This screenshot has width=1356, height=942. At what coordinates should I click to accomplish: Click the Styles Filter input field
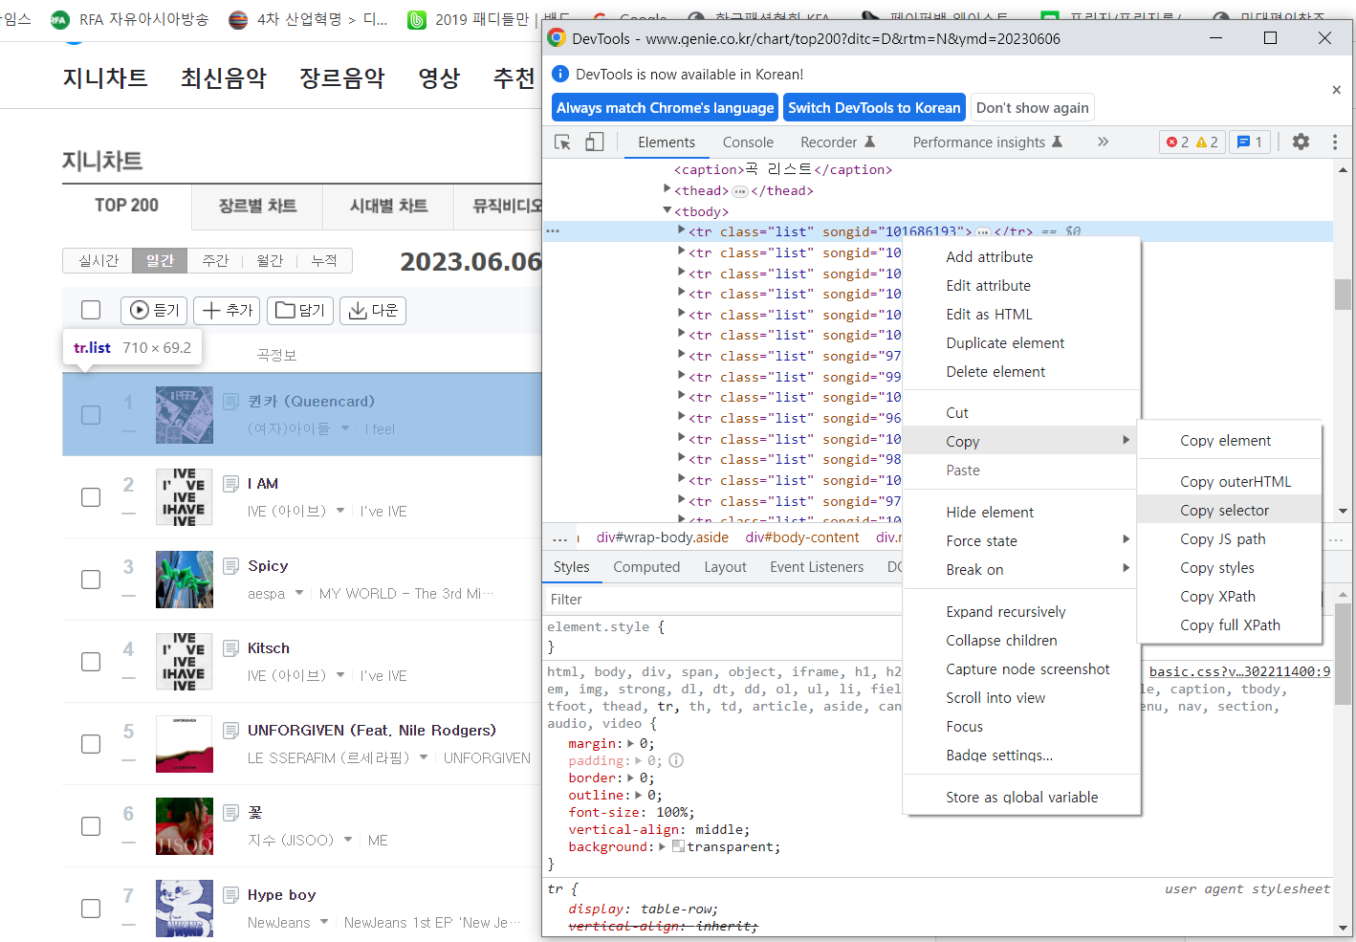coord(723,599)
